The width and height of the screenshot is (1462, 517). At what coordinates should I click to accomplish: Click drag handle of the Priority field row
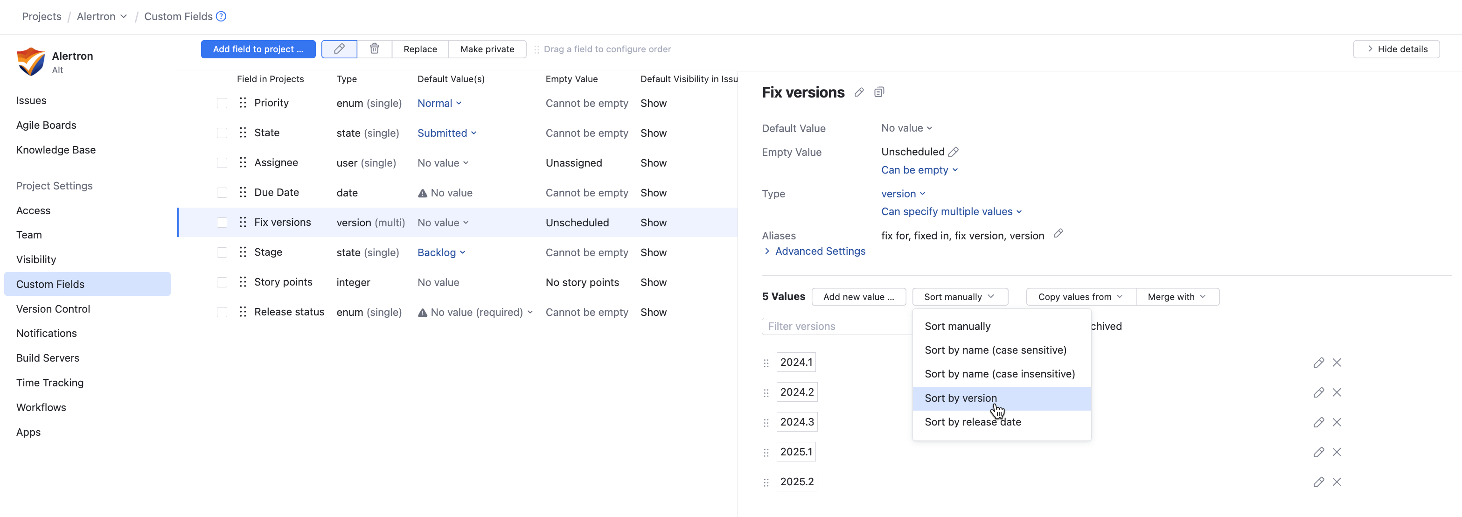pos(243,103)
